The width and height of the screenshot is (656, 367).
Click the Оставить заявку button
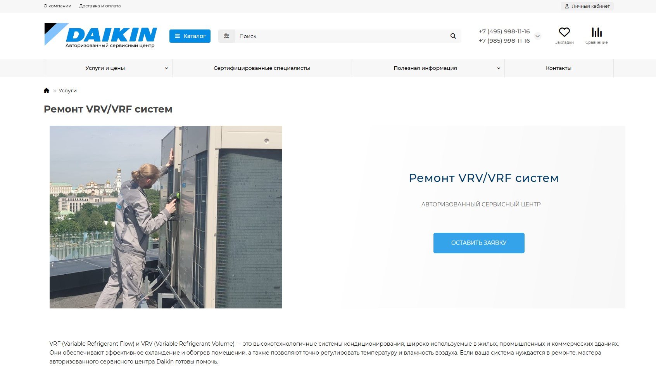[x=479, y=243]
